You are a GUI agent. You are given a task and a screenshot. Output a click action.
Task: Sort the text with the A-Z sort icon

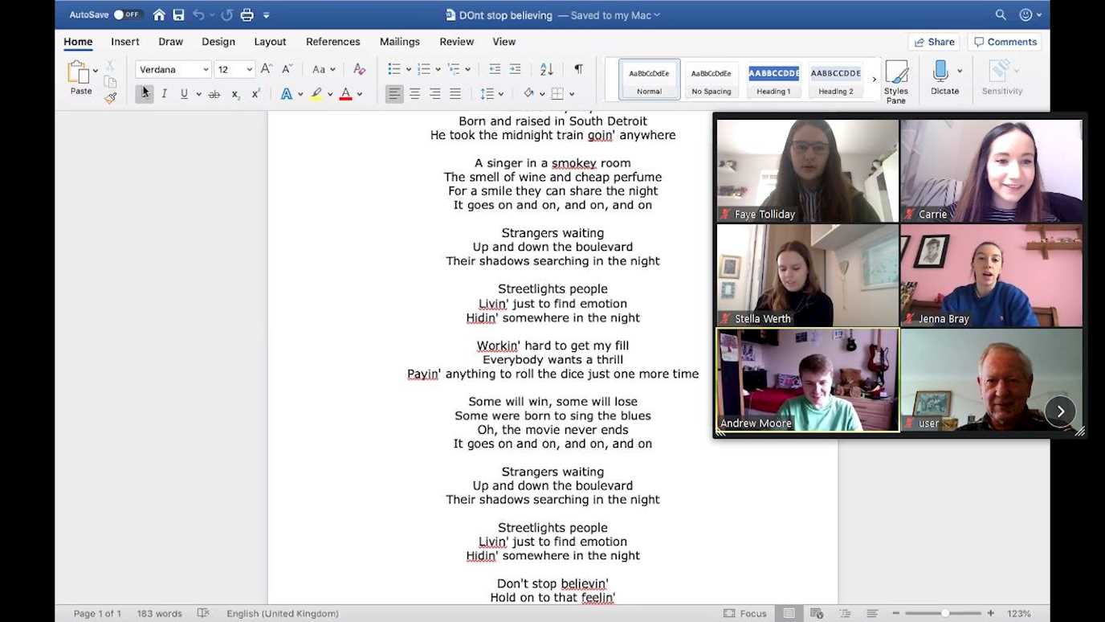tap(547, 69)
